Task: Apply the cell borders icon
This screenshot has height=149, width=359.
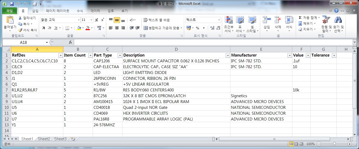Action: coord(67,28)
